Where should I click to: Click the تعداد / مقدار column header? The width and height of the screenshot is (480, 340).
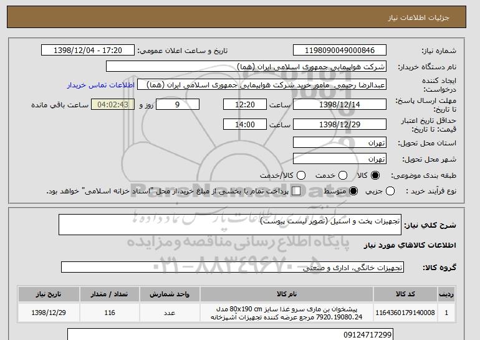(x=109, y=294)
